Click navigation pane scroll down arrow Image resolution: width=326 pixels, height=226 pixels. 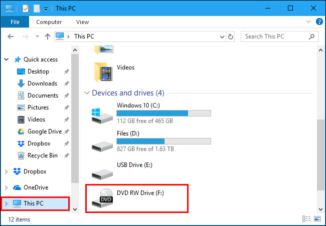[75, 209]
